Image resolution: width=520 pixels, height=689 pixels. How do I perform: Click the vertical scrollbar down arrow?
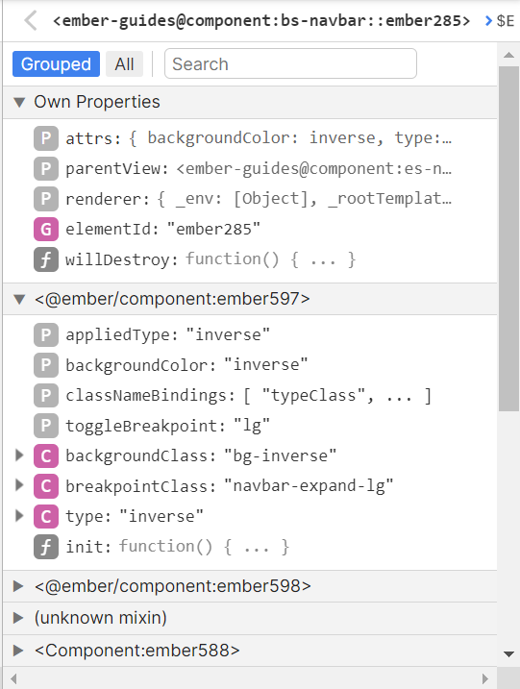pos(509,654)
